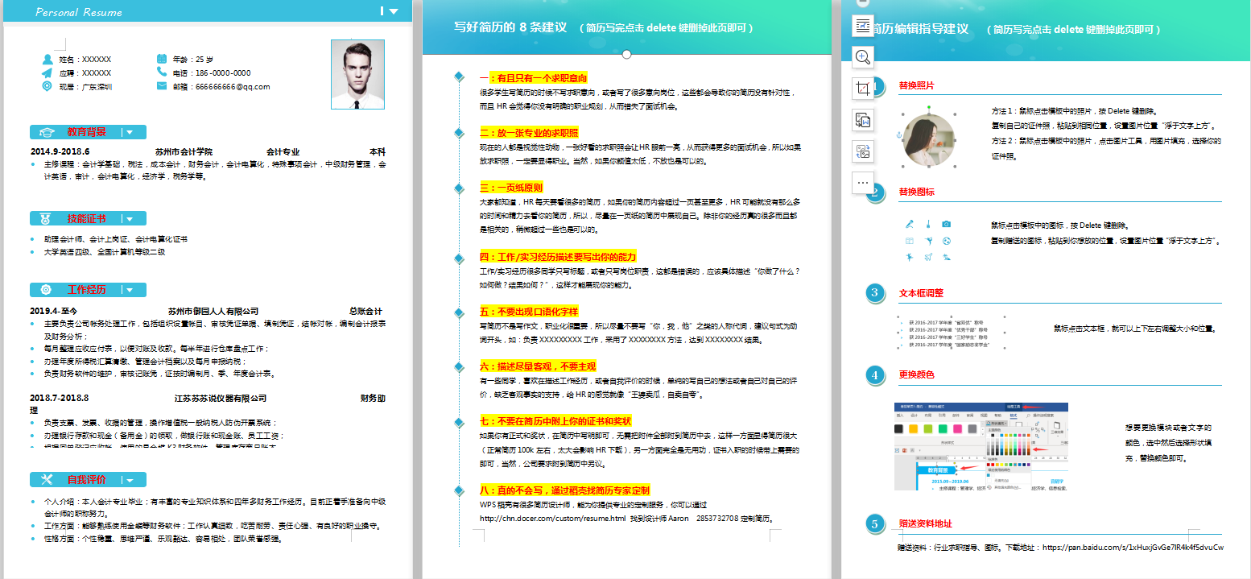1251x579 pixels.
Task: Click the heading 二：放一张专业的求职照
Action: (528, 132)
